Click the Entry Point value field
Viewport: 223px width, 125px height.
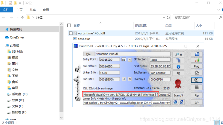pos(110,59)
